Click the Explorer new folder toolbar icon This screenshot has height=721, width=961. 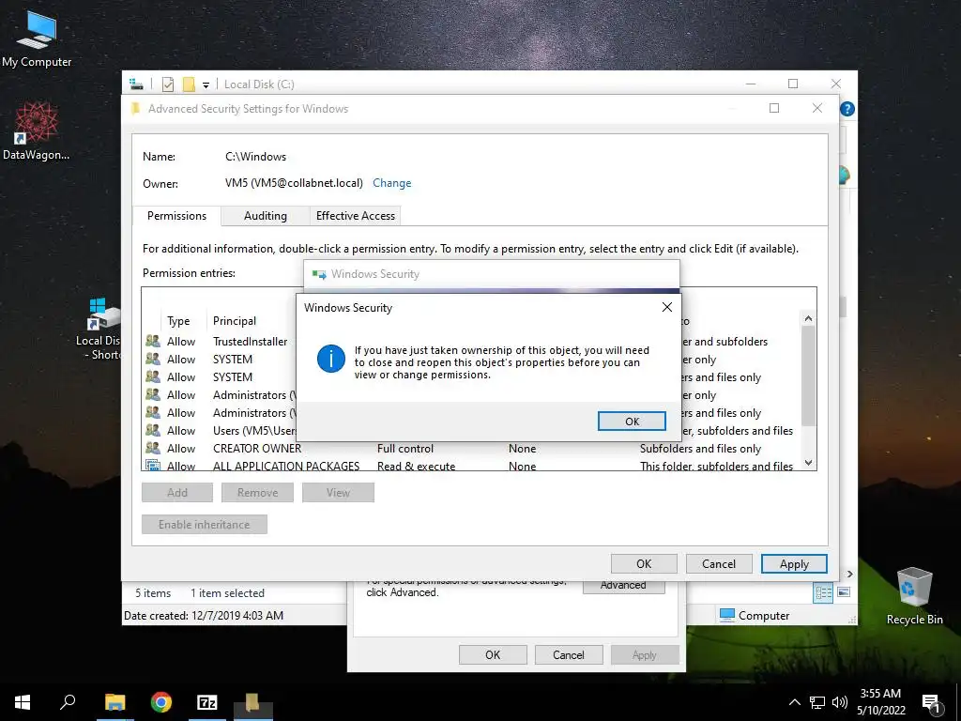coord(189,84)
